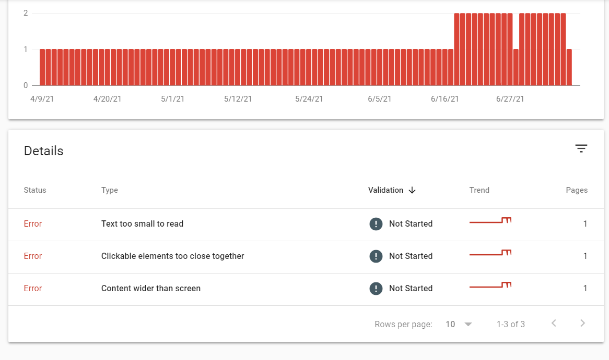Image resolution: width=609 pixels, height=360 pixels.
Task: Click 'Not Started' text in Text too small row
Action: coord(411,224)
